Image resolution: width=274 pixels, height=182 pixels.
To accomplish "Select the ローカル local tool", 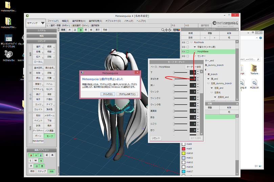I will (x=38, y=62).
